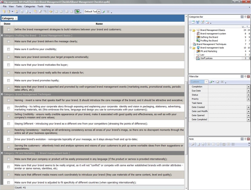This screenshot has width=251, height=190.
Task: Select PR and Marketing in the category tree
Action: pyautogui.click(x=208, y=51)
